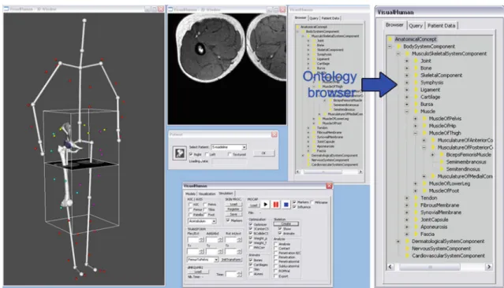Collapse the Muscle node in enlarged browser
This screenshot has height=288, width=504.
pyautogui.click(x=407, y=111)
